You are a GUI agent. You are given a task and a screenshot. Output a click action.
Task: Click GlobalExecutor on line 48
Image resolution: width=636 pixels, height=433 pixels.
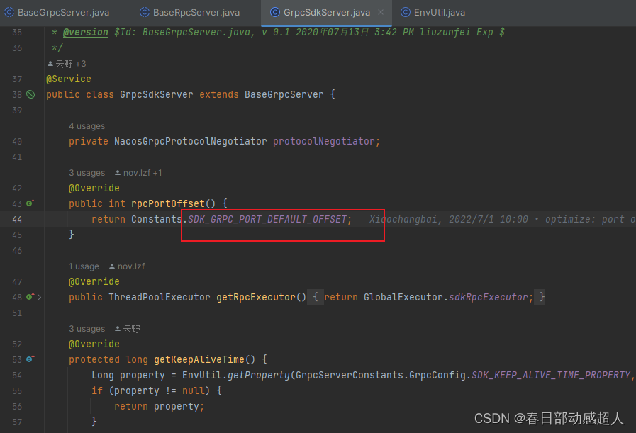point(403,297)
